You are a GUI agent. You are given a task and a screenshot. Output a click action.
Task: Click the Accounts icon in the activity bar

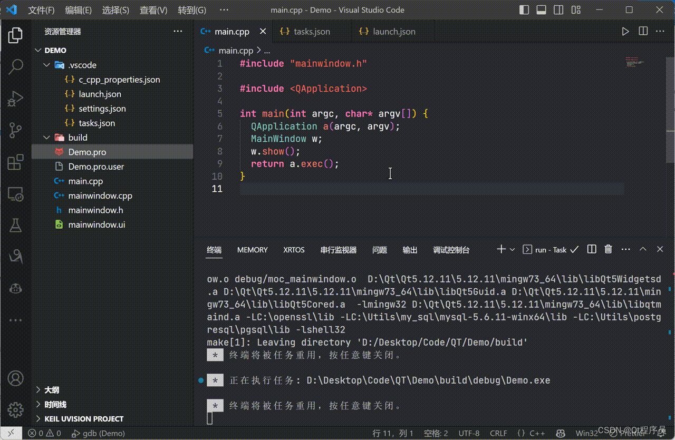click(15, 378)
